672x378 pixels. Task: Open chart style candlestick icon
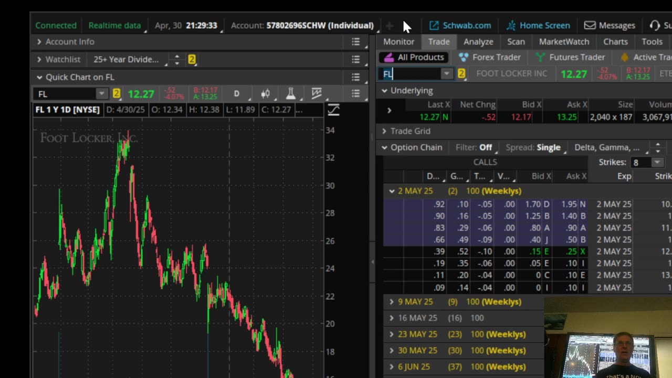[x=265, y=93]
